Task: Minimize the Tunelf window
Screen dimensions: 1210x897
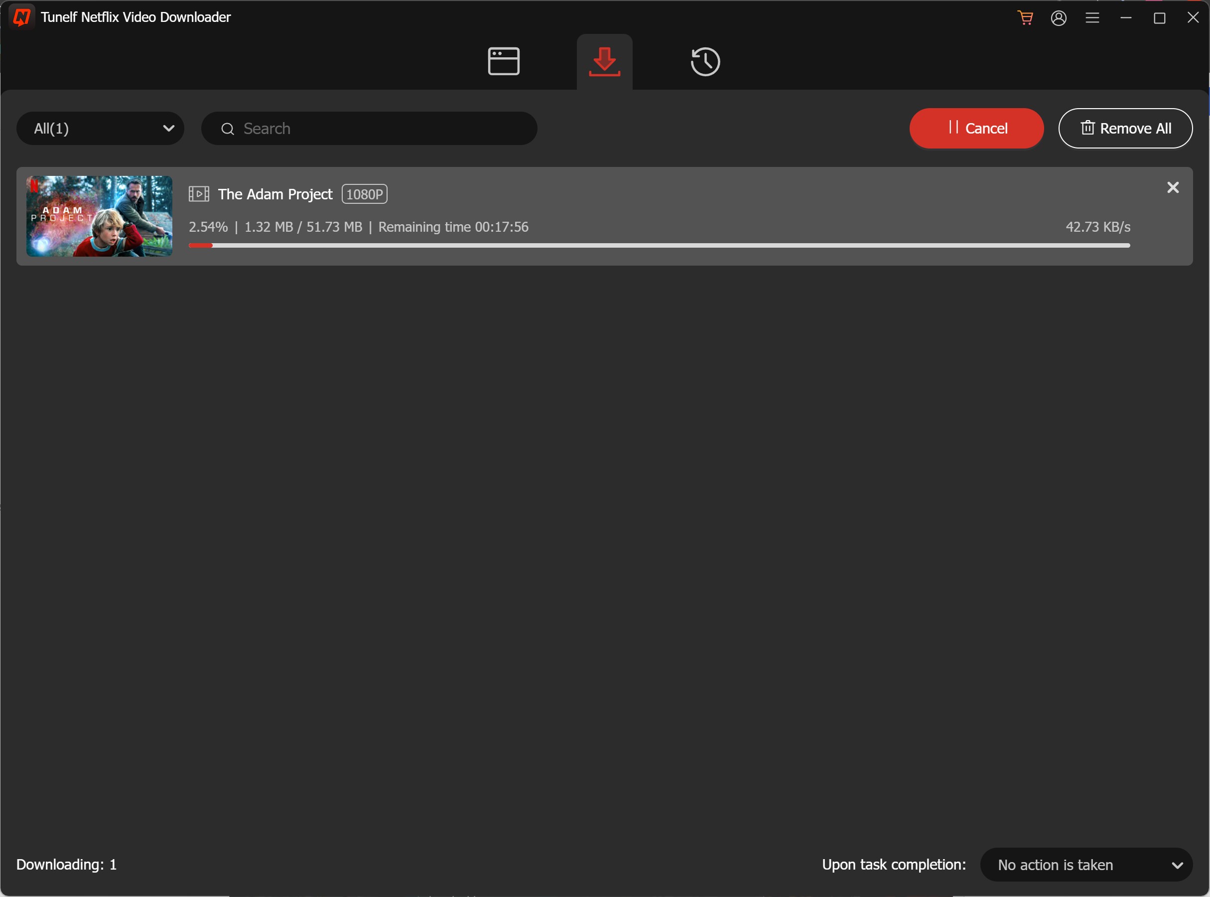Action: pos(1126,18)
